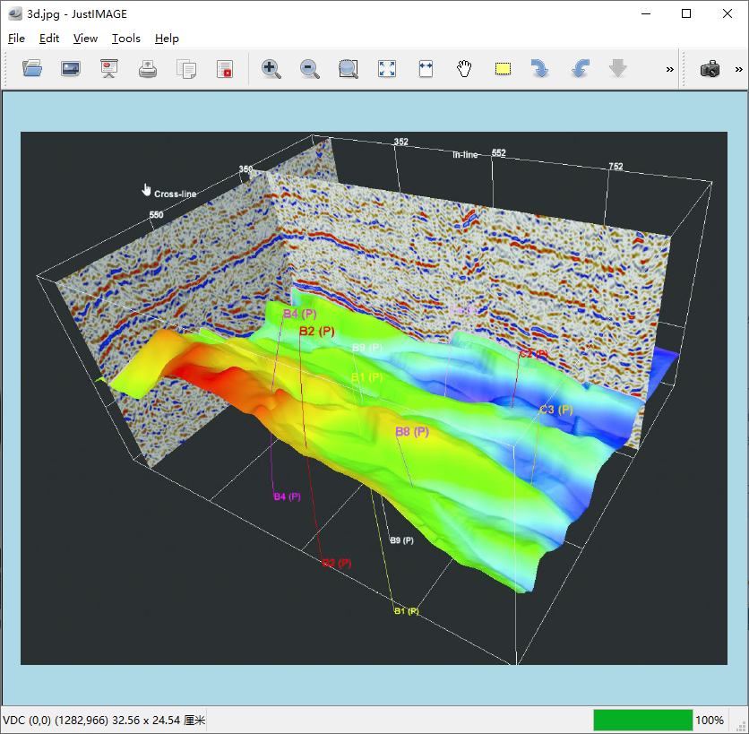The image size is (749, 734).
Task: Fit image to window icon
Action: (x=387, y=69)
